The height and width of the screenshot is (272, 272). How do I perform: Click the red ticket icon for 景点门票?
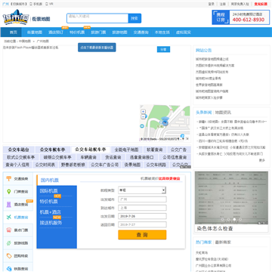coord(9,230)
